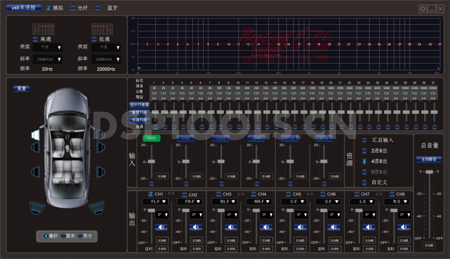This screenshot has width=450, height=259.
Task: Click the link icon between CH1 and CH2
Action: [171, 194]
